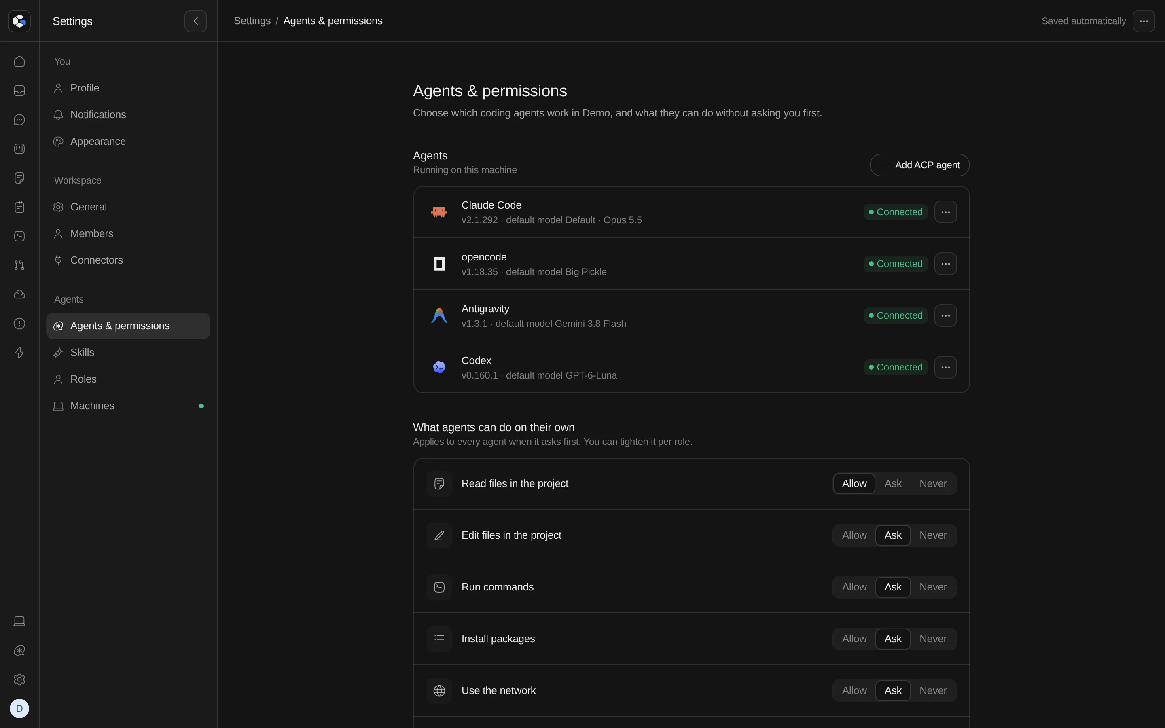Open the terminal icon in rail

pos(19,236)
